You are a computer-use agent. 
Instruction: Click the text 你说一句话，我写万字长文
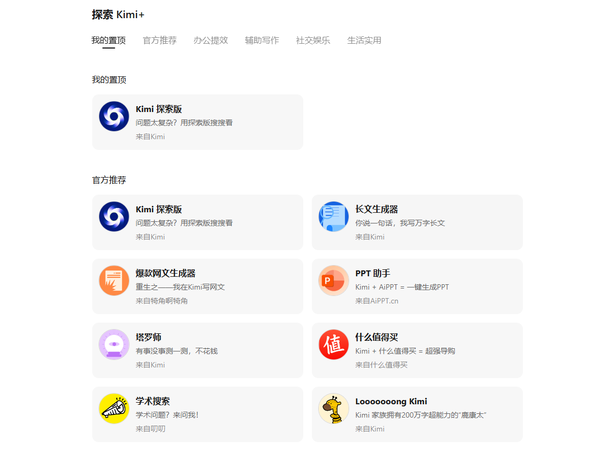400,223
